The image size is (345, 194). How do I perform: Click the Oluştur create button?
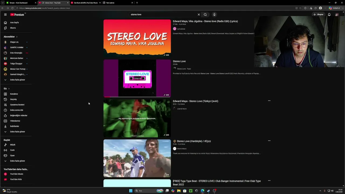click(318, 15)
